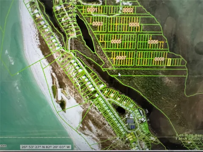The image size is (203, 152).
Task: Select parcel block label 0004
Action: tap(134, 24)
